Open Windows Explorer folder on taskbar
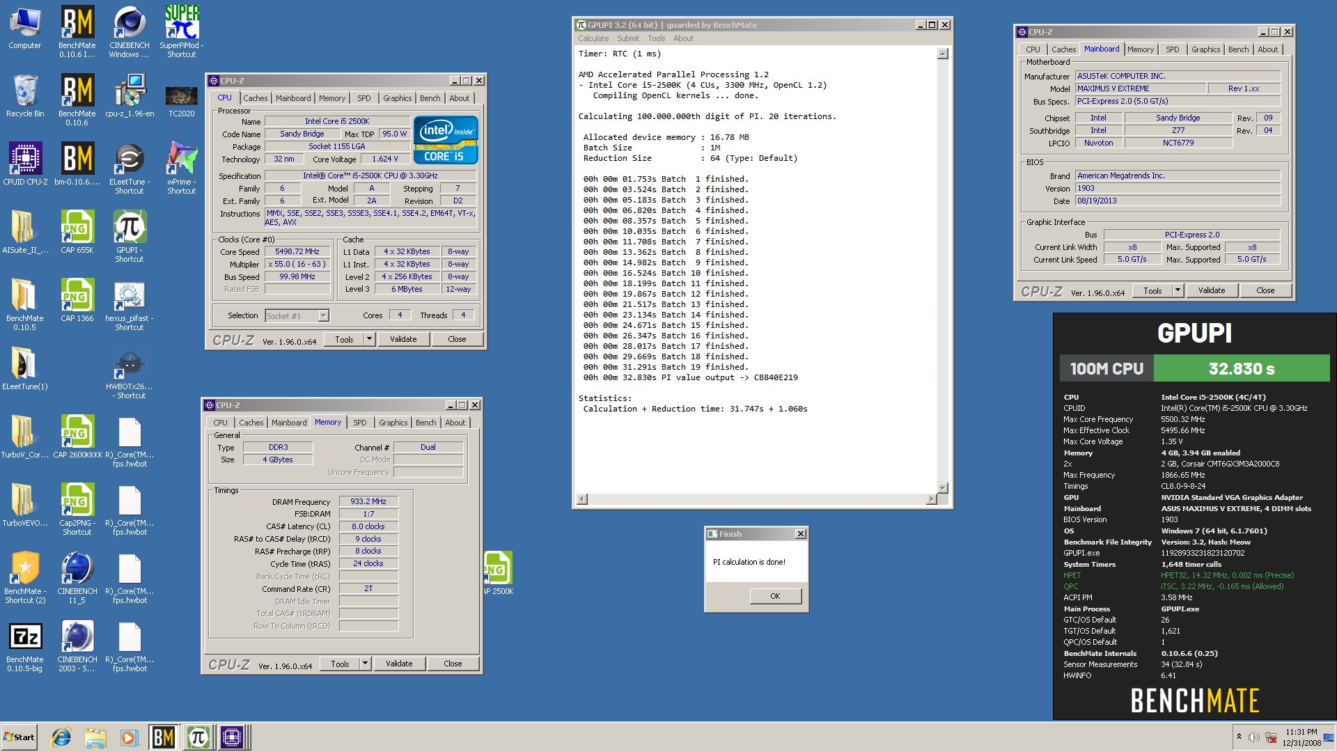 click(x=95, y=737)
